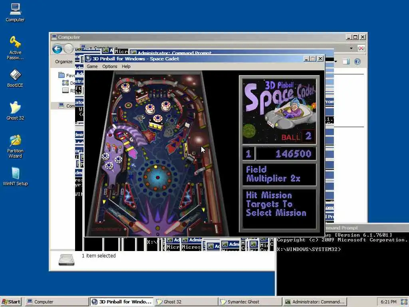Switch to Symantec Ghost taskbar button
This screenshot has width=409, height=307.
pos(250,302)
